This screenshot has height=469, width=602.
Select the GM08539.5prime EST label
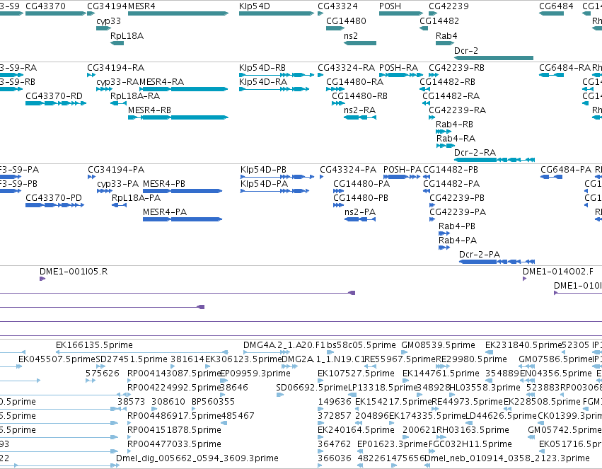(x=438, y=345)
